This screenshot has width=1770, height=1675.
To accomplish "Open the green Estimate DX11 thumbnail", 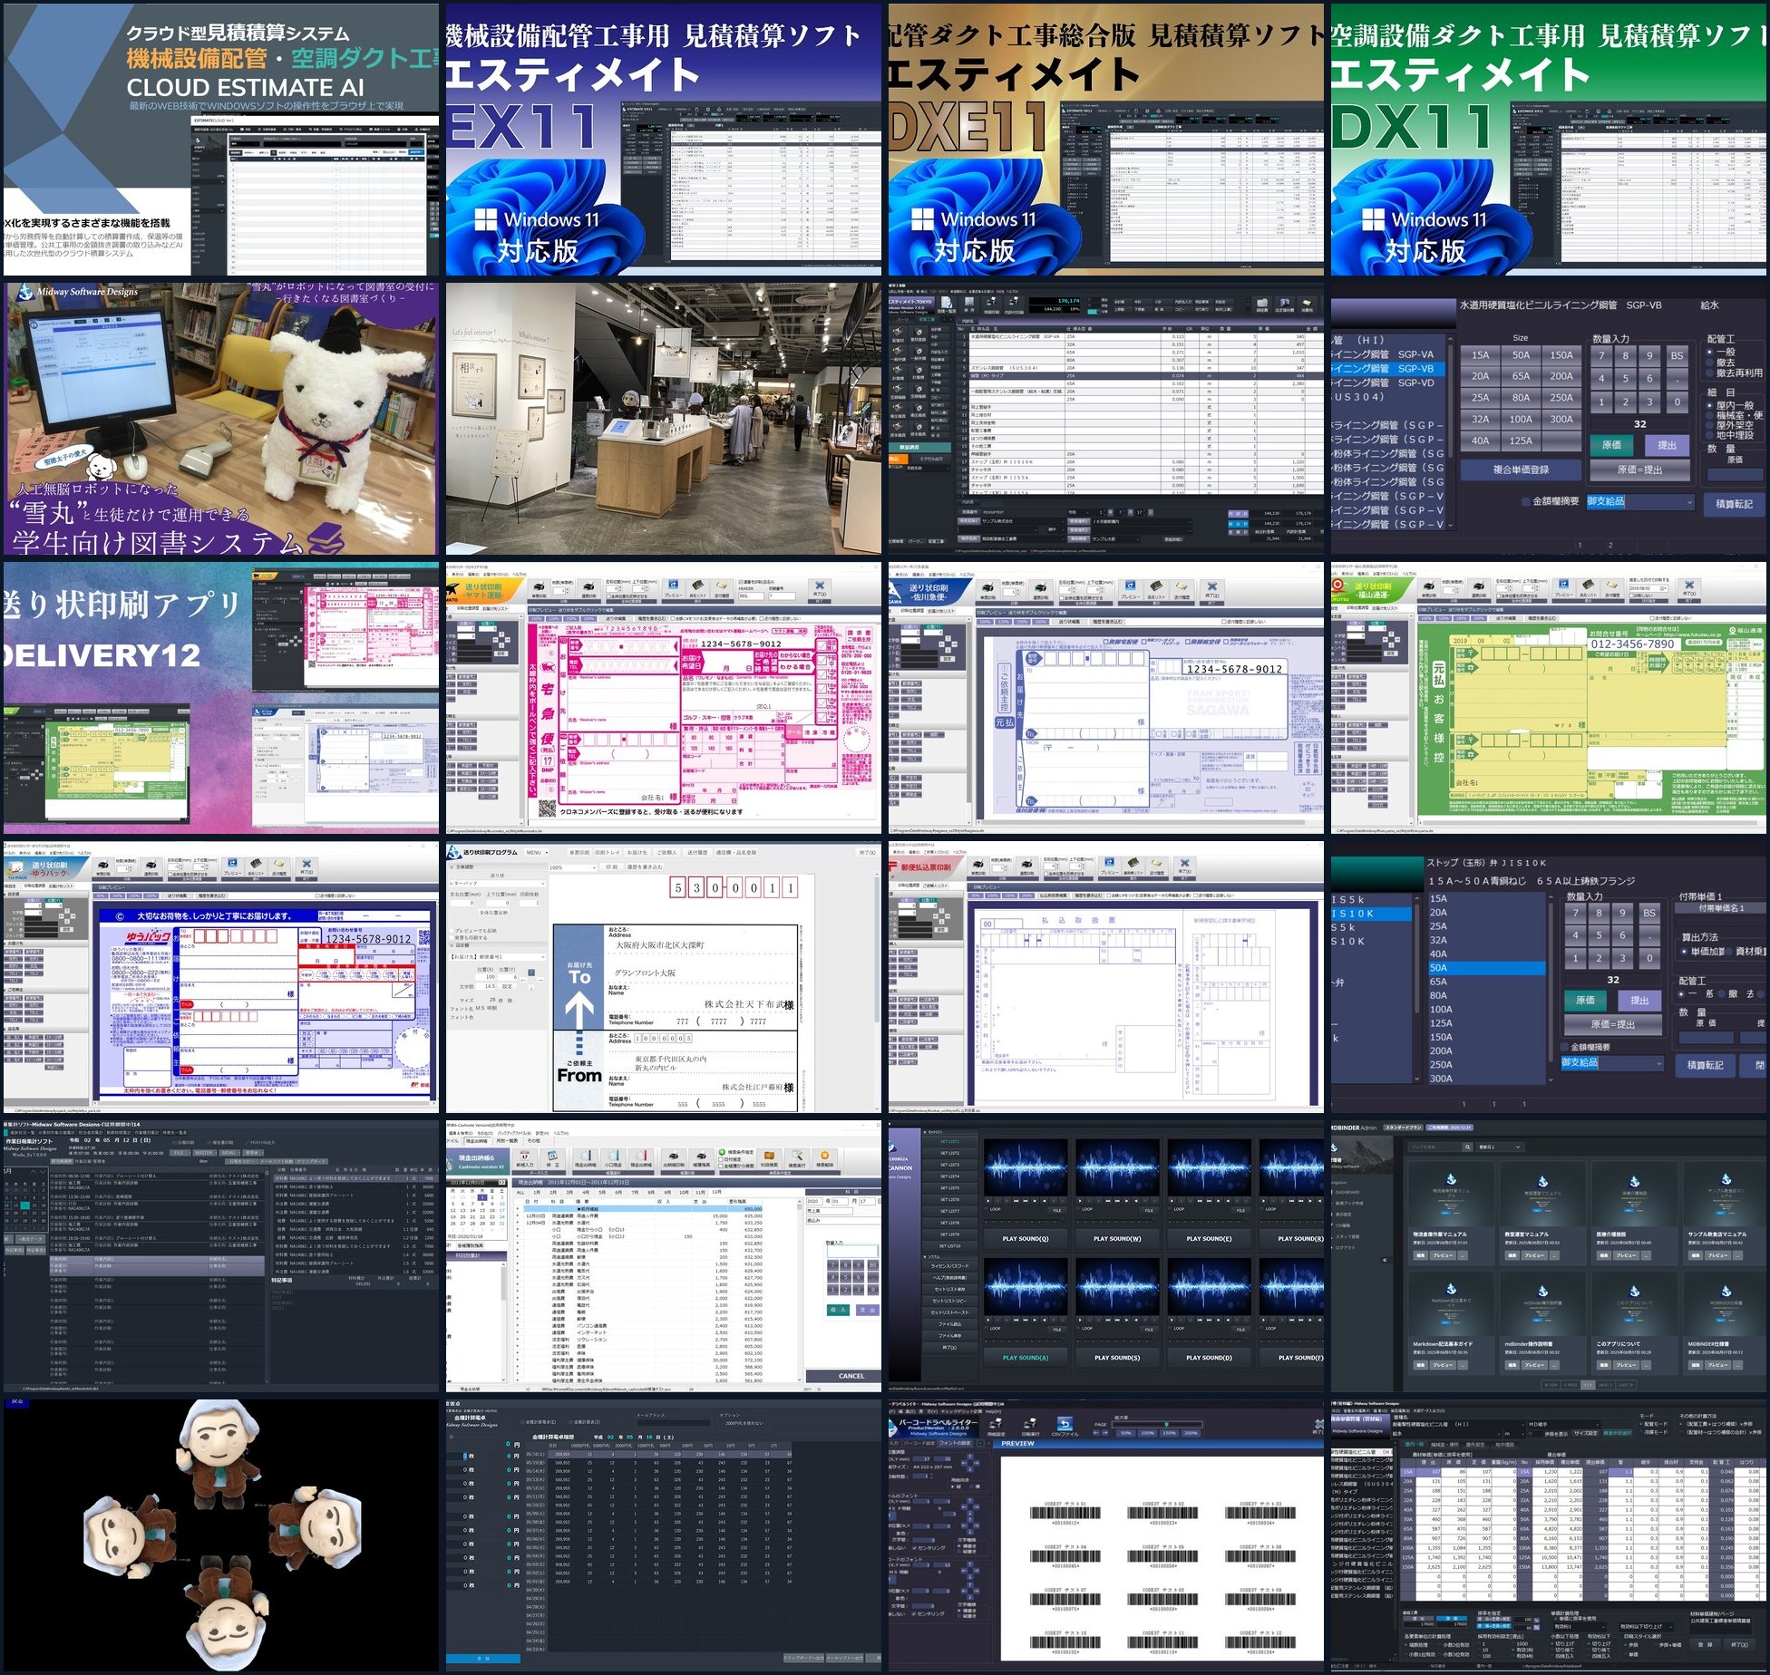I will [1549, 140].
